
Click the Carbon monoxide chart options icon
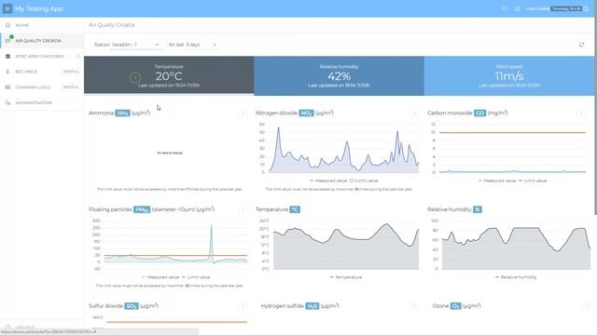pos(581,114)
